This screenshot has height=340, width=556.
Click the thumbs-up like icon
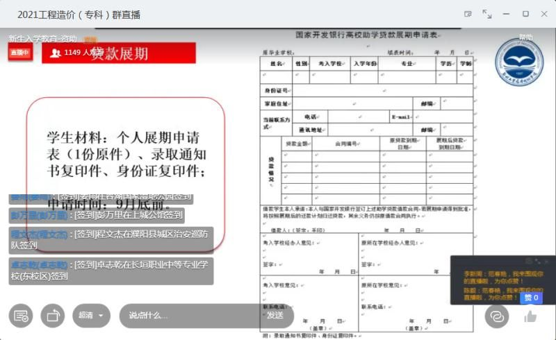(530, 316)
